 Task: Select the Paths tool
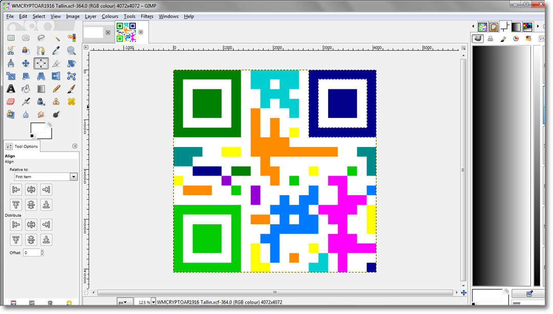point(41,51)
